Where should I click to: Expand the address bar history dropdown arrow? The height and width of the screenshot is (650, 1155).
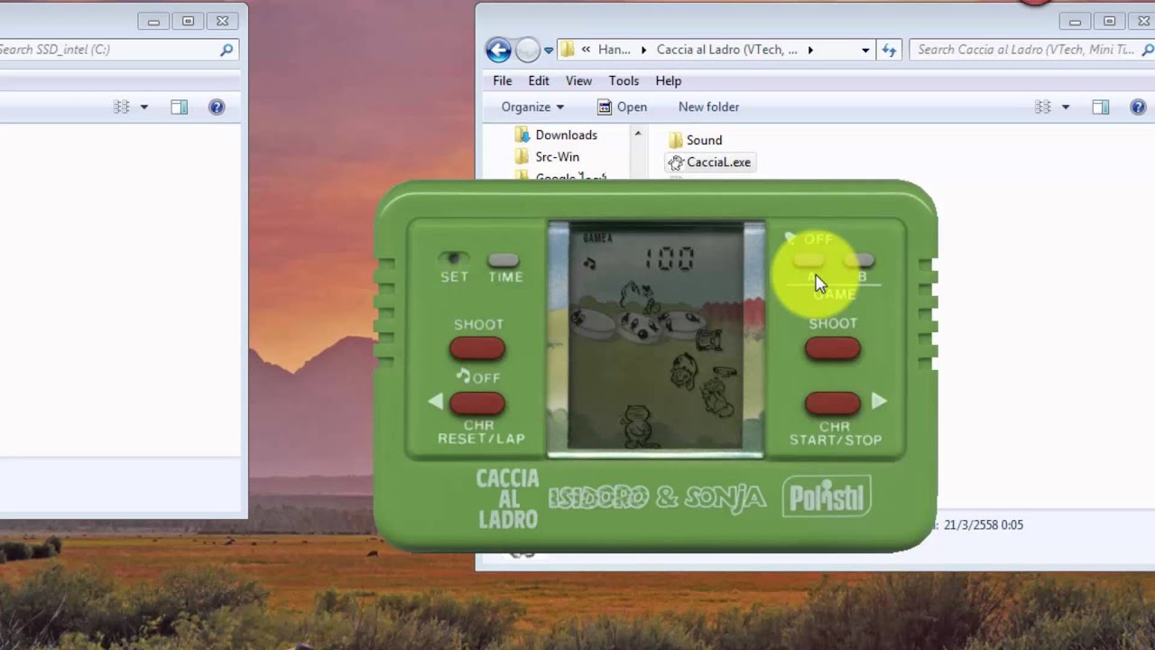865,51
